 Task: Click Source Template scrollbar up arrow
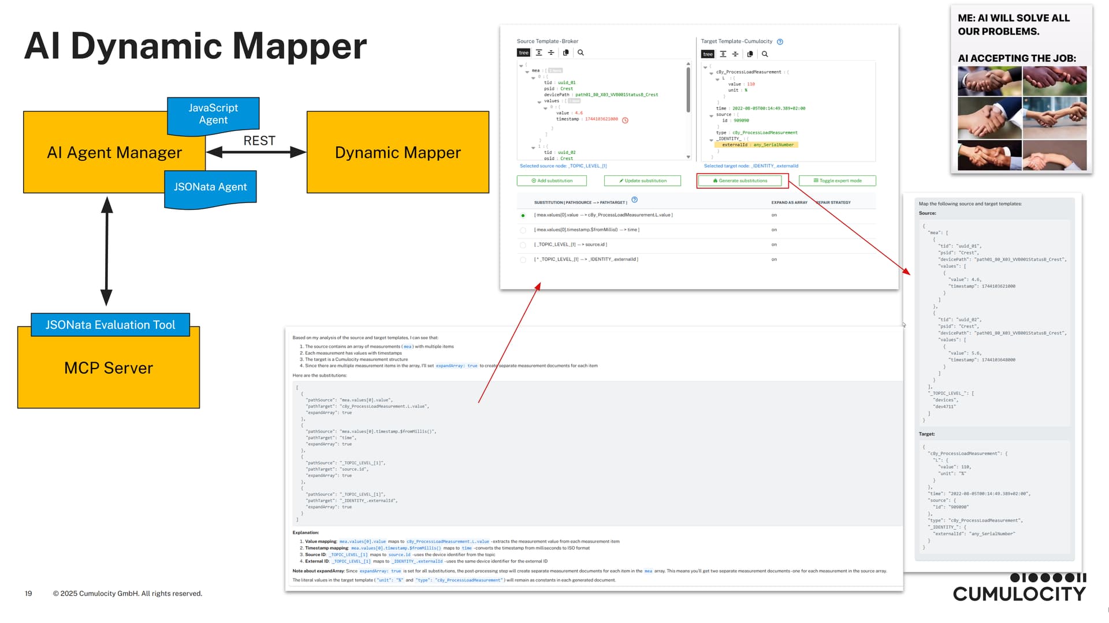point(688,63)
